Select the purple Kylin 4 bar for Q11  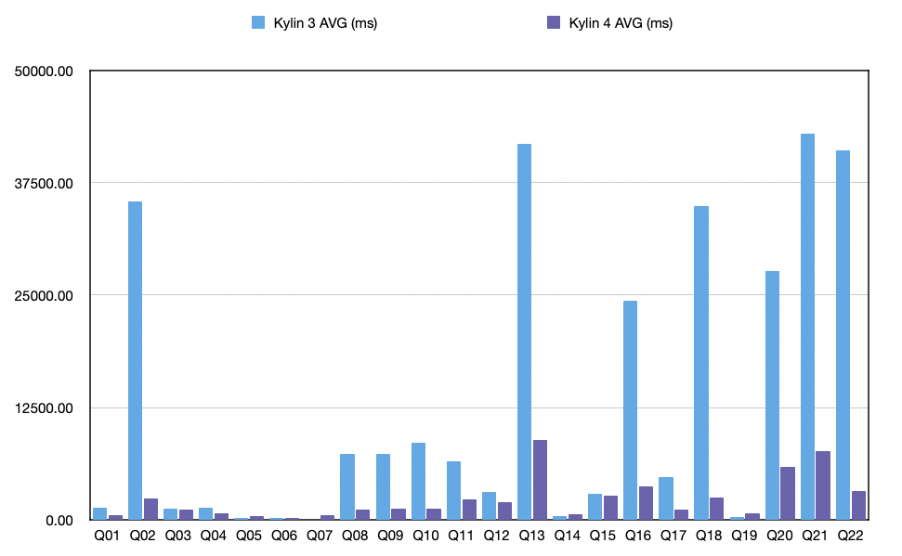469,510
